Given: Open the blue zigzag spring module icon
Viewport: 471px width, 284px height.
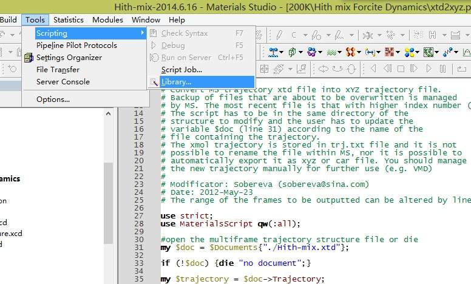Looking at the screenshot, I should [447, 52].
